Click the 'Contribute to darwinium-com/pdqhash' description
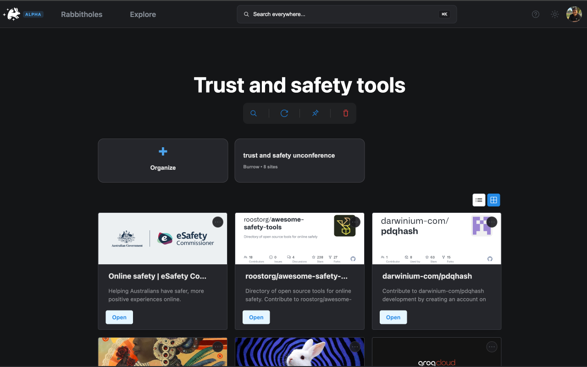 tap(434, 295)
